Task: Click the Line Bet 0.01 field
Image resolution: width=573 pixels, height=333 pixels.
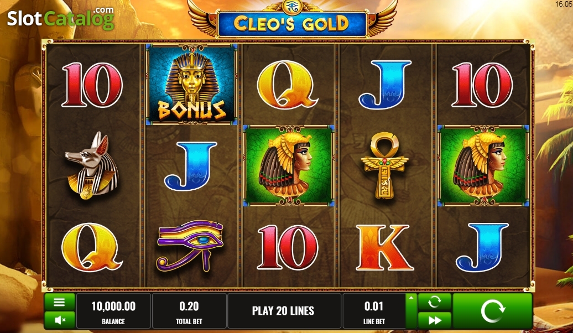Action: 374,311
